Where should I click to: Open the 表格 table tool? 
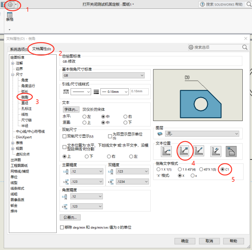coord(10,17)
